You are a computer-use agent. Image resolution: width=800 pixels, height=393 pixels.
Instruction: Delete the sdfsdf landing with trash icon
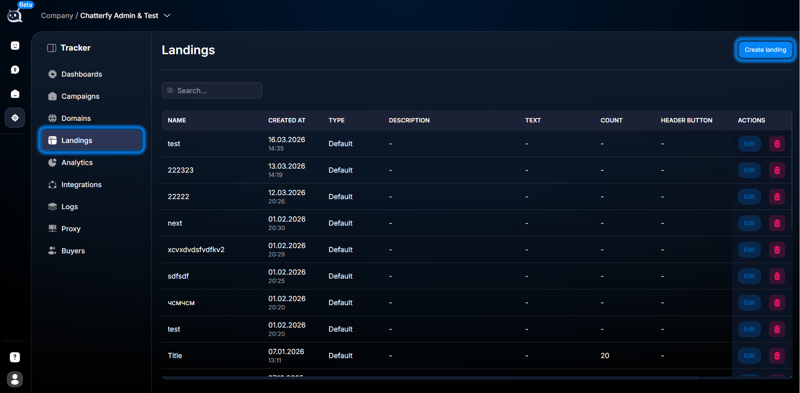pyautogui.click(x=777, y=276)
